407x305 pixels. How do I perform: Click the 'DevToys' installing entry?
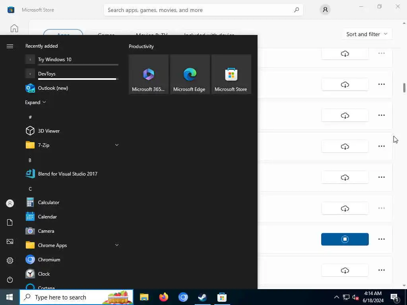click(72, 74)
